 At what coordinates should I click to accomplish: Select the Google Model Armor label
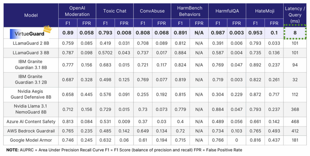(x=31, y=140)
